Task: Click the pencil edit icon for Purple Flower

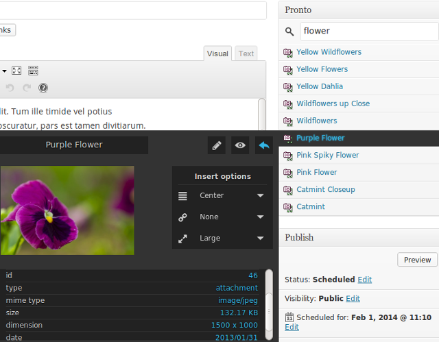Action: click(217, 145)
